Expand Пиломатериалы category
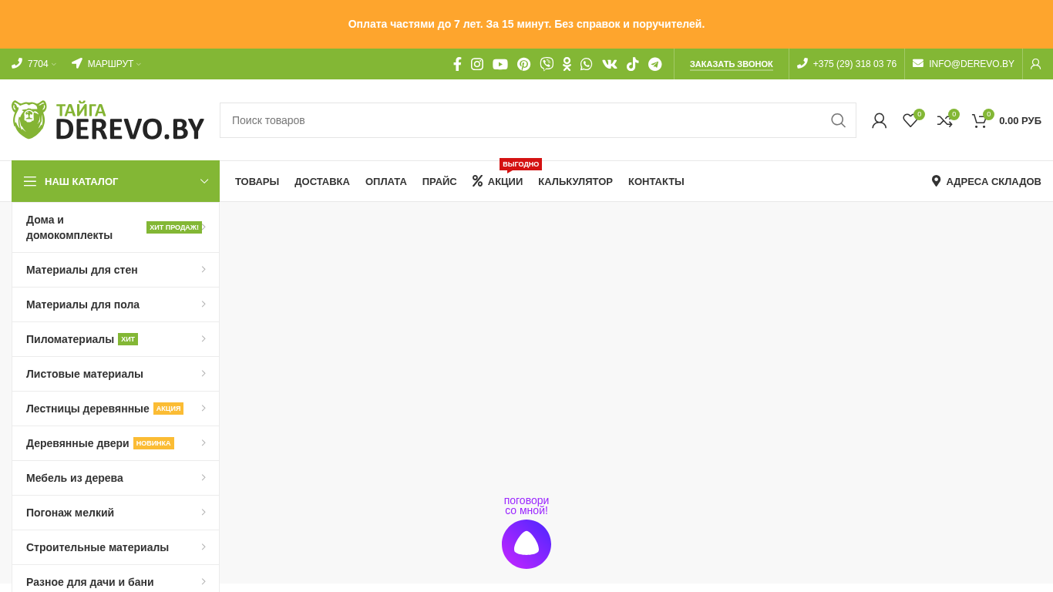 click(116, 339)
